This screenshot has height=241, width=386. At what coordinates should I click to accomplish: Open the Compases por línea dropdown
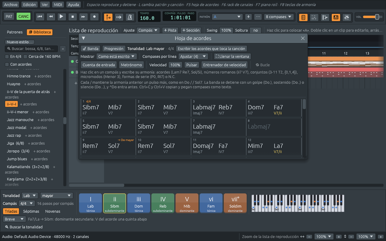[193, 56]
